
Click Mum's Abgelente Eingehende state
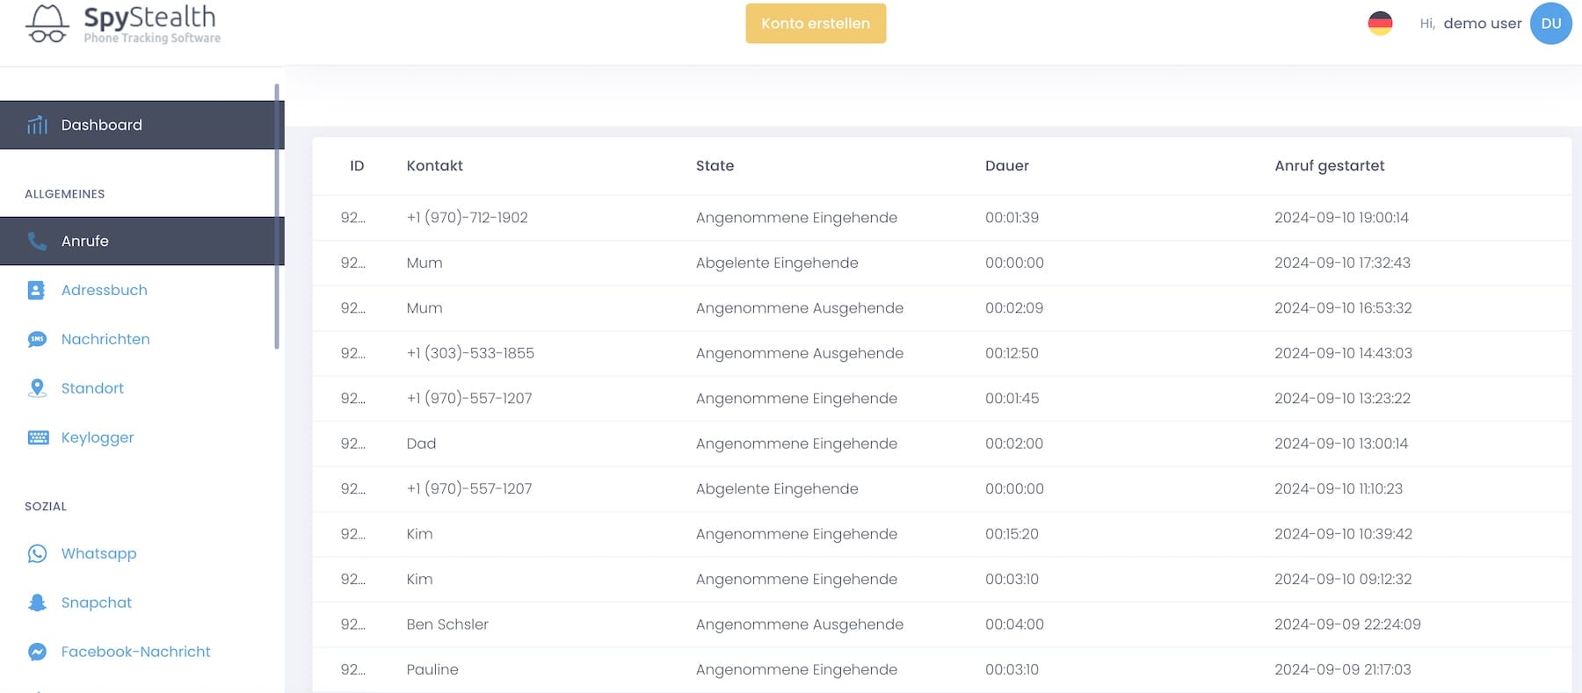[x=777, y=263]
